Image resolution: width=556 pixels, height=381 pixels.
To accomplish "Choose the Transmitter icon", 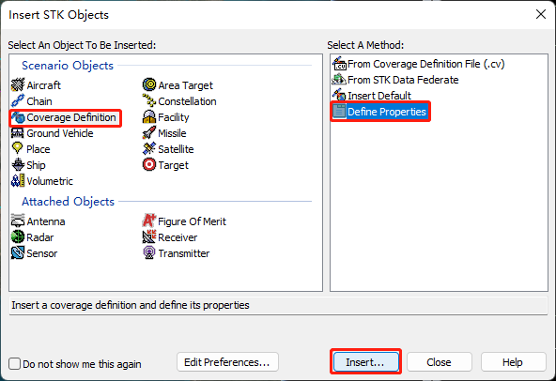I will click(x=149, y=253).
